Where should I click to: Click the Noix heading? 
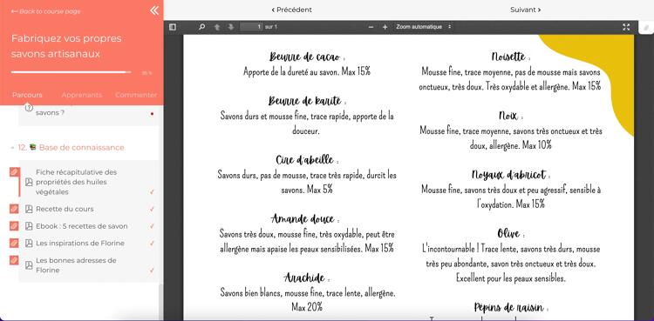click(510, 116)
